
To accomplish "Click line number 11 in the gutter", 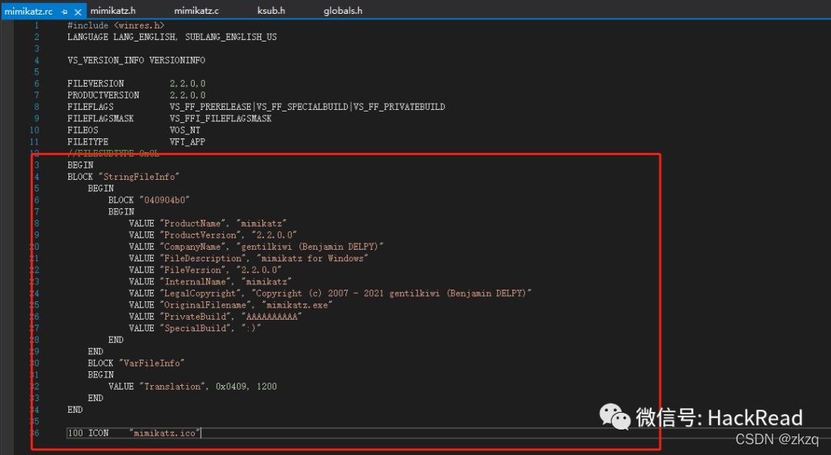I will pos(35,142).
